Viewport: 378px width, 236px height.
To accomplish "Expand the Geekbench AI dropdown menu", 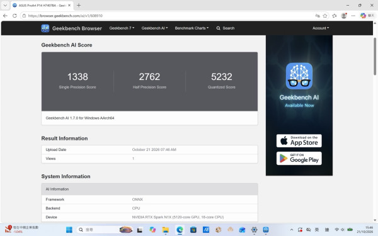I will pos(154,28).
